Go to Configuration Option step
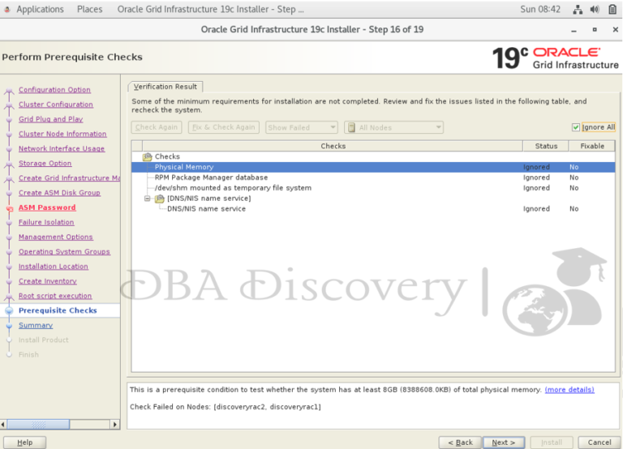The width and height of the screenshot is (623, 449). tap(54, 90)
